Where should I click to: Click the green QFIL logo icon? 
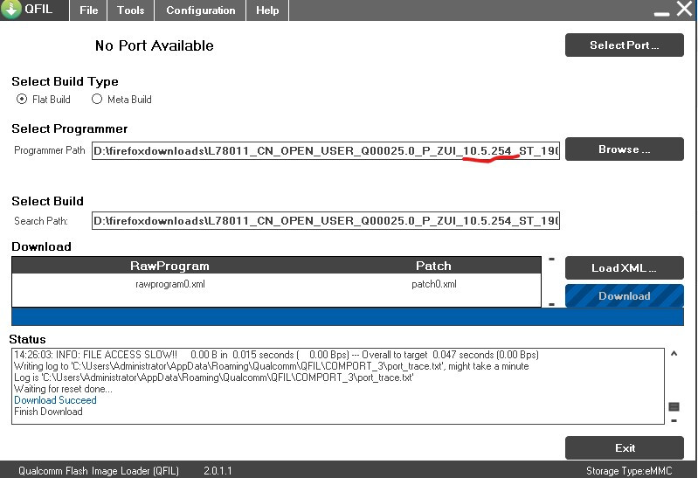point(11,10)
